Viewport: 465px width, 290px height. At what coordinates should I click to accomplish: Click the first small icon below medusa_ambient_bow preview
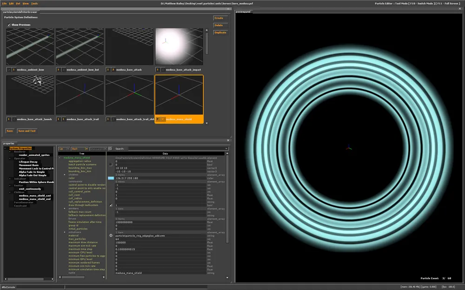tap(9, 70)
